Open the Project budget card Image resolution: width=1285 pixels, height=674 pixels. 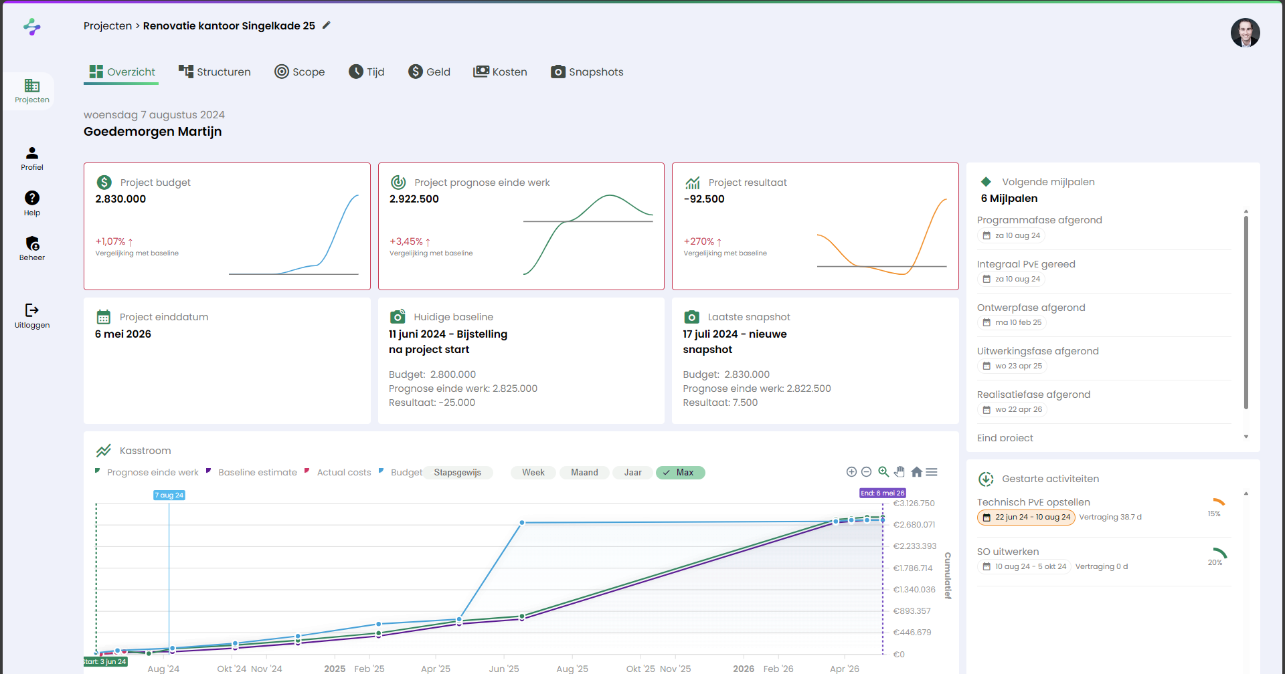(x=227, y=226)
